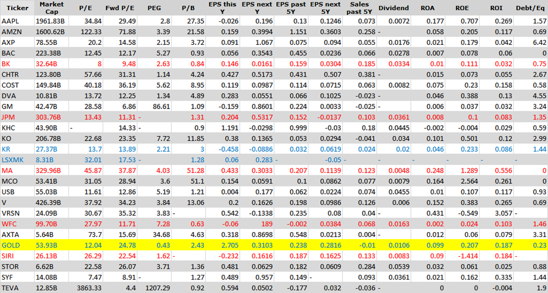
Task: Select the highlighted GOLD ticker cell
Action: (x=18, y=245)
